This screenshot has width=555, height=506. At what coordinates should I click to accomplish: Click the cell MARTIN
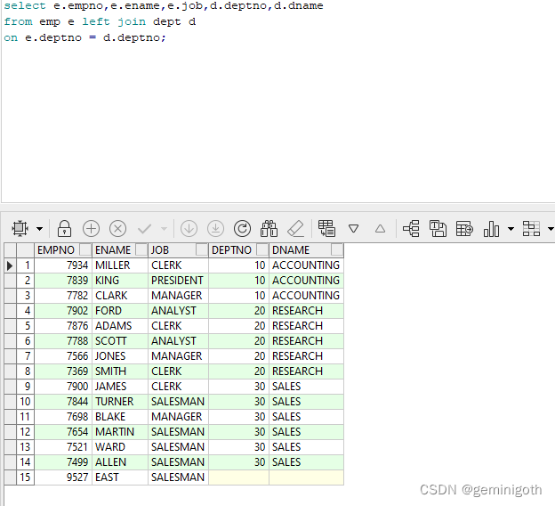point(120,432)
